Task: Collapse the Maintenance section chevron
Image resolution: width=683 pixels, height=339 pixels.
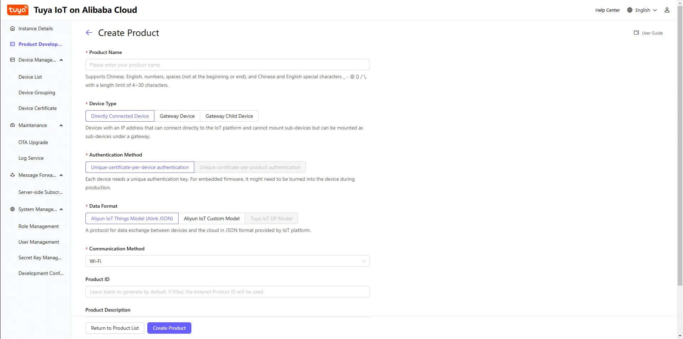Action: coord(61,125)
